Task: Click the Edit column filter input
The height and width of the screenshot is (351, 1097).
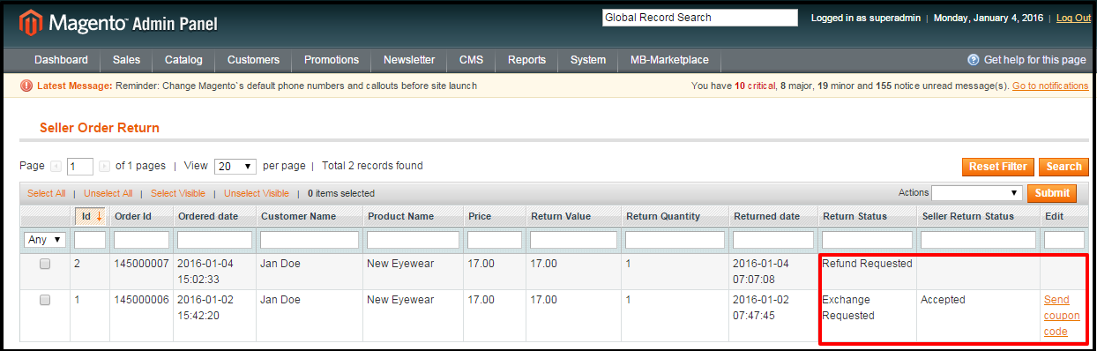Action: click(1064, 240)
